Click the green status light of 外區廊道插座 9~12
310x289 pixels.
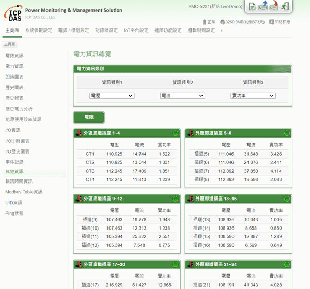(175, 199)
